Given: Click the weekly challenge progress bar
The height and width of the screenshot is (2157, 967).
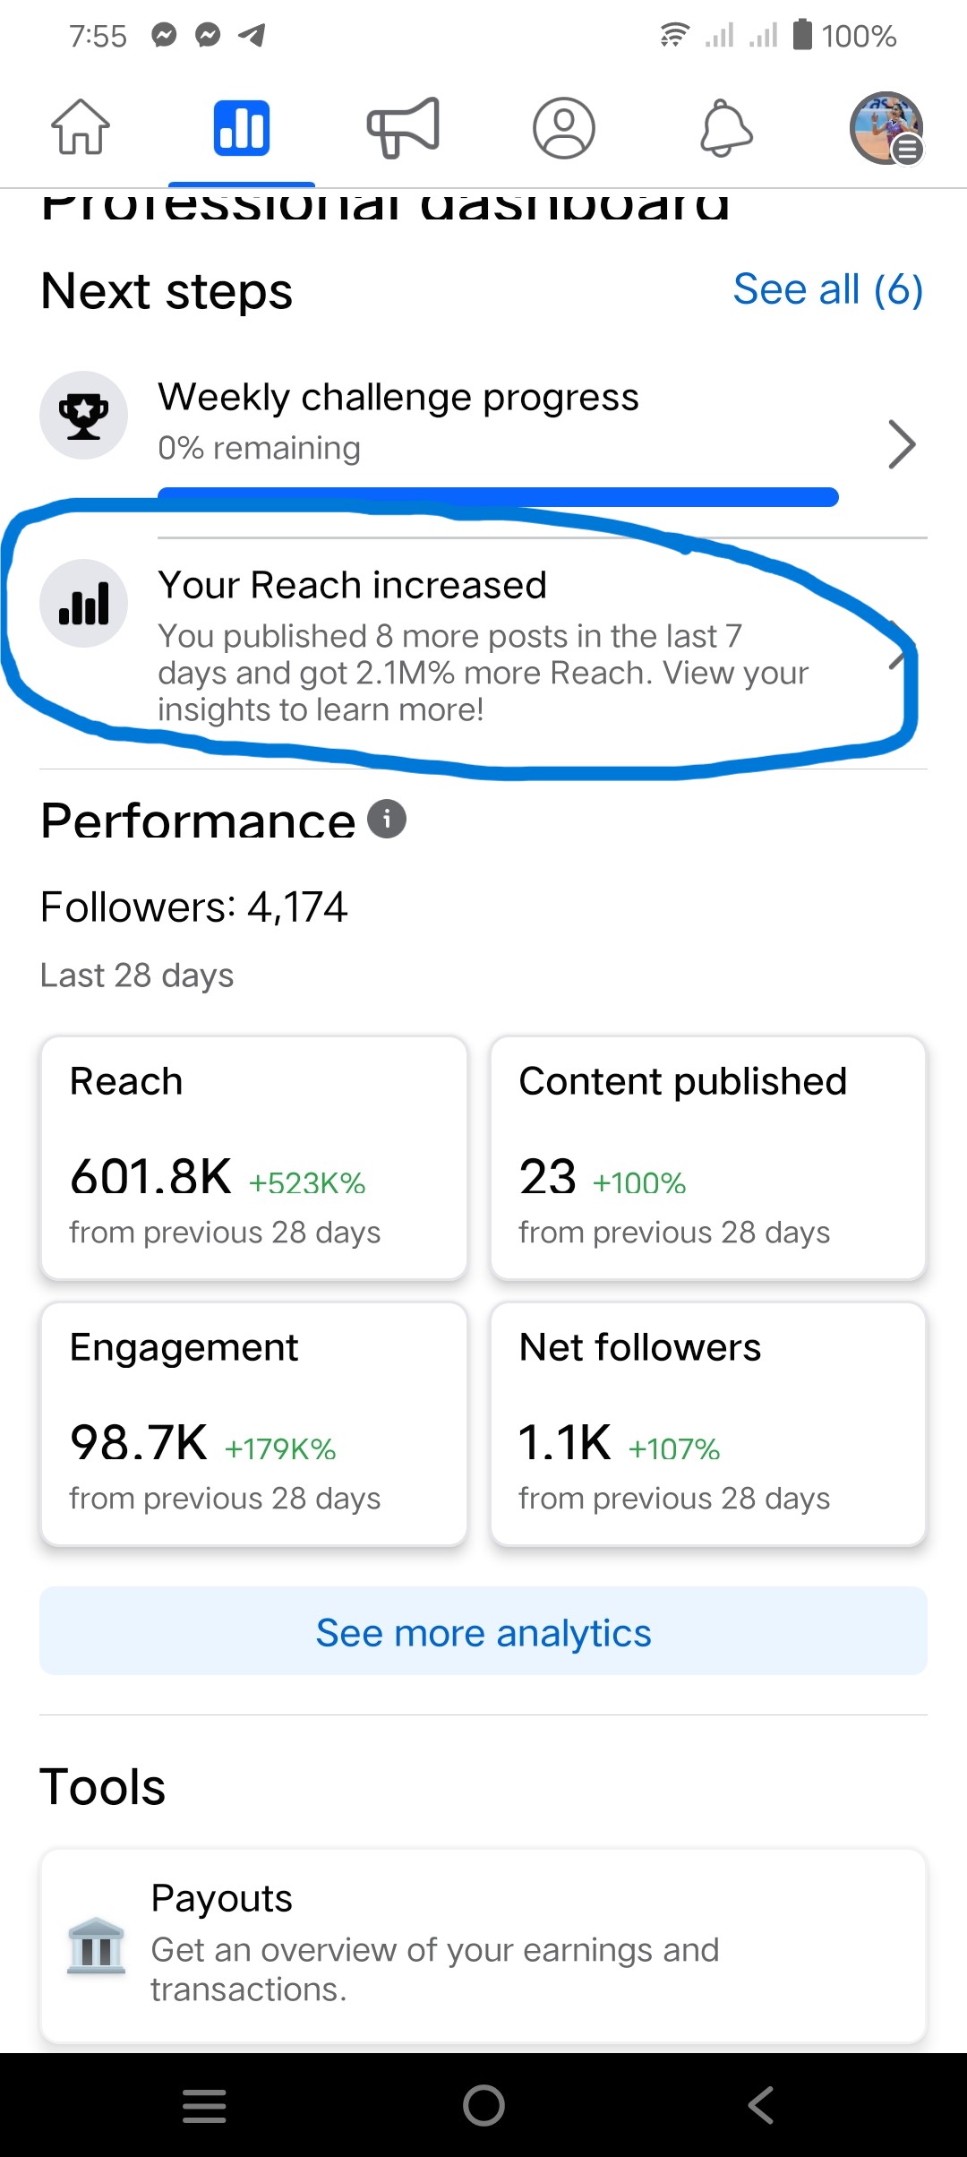Looking at the screenshot, I should coord(498,497).
